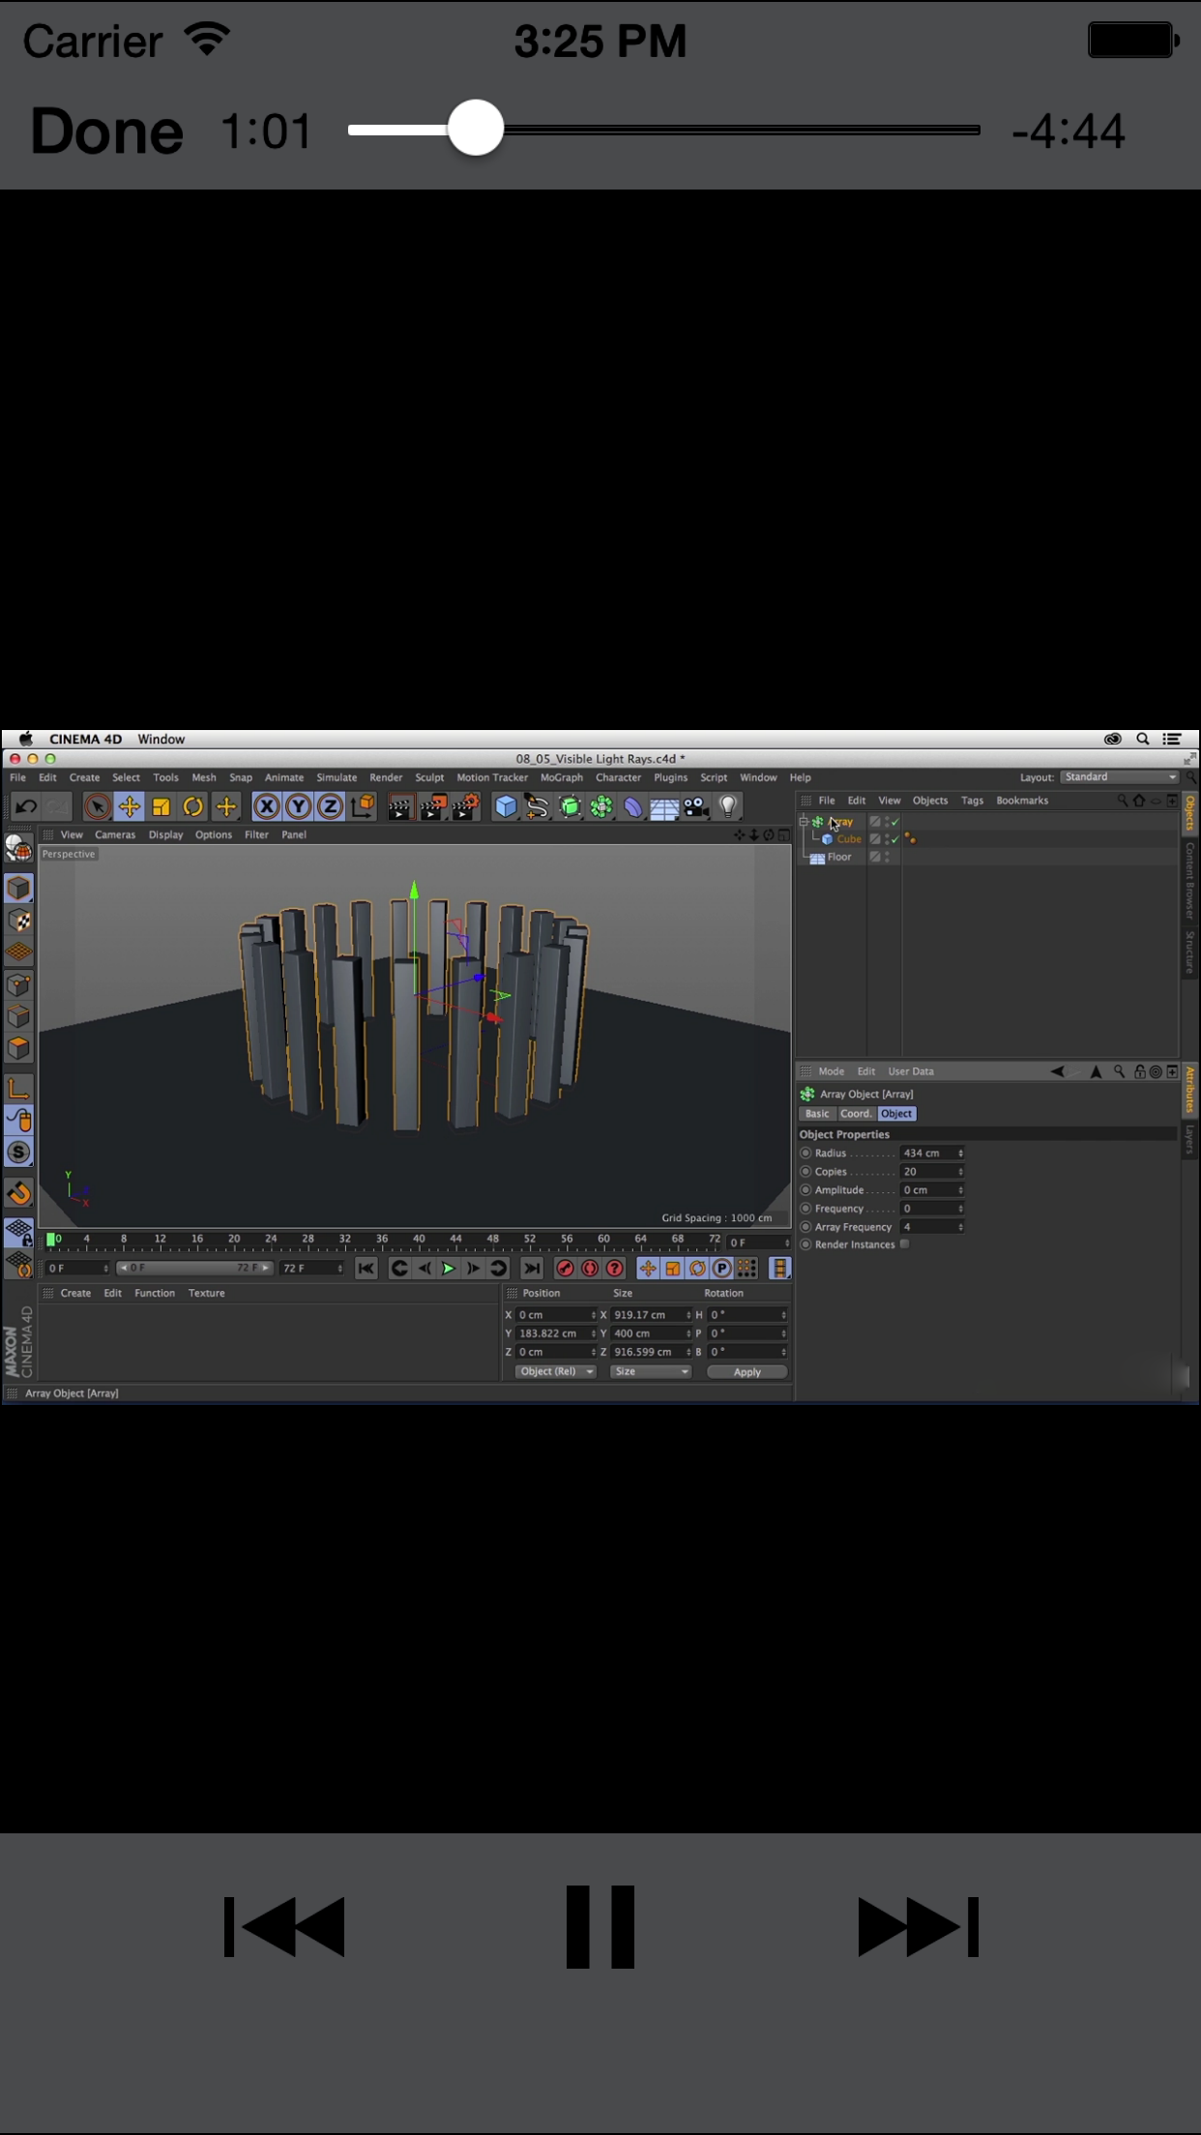Open the MoGraph menu
The height and width of the screenshot is (2135, 1201).
(561, 777)
